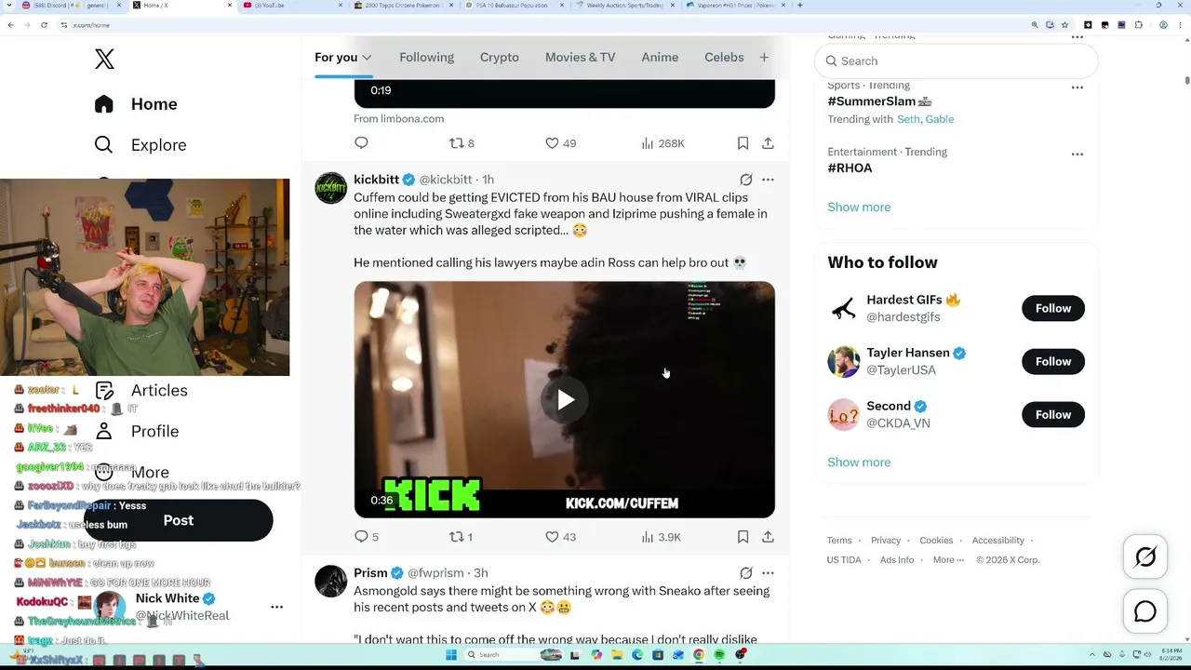Viewport: 1191px width, 670px height.
Task: Open the Profile sidebar item
Action: [137, 432]
